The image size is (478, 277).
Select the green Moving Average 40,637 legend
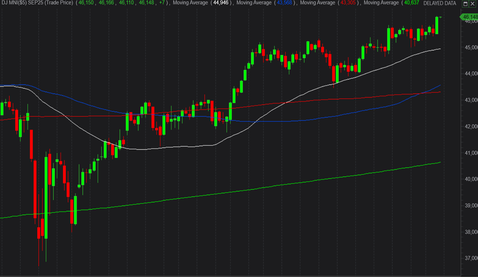(393, 3)
